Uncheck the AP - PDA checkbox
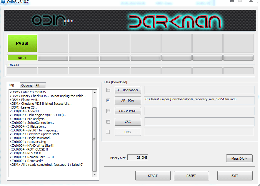 click(x=108, y=100)
